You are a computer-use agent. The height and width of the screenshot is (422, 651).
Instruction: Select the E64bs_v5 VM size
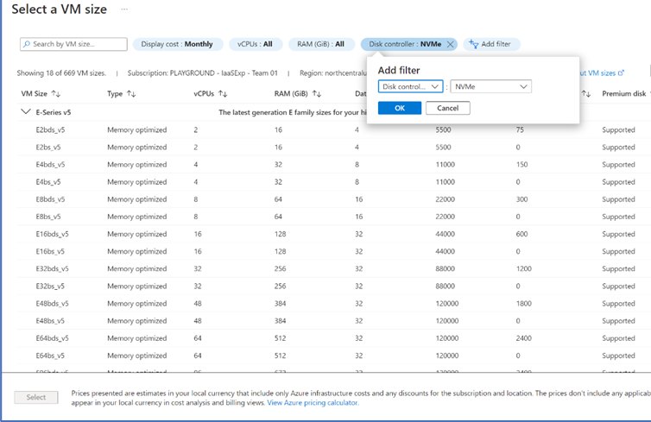coord(50,356)
